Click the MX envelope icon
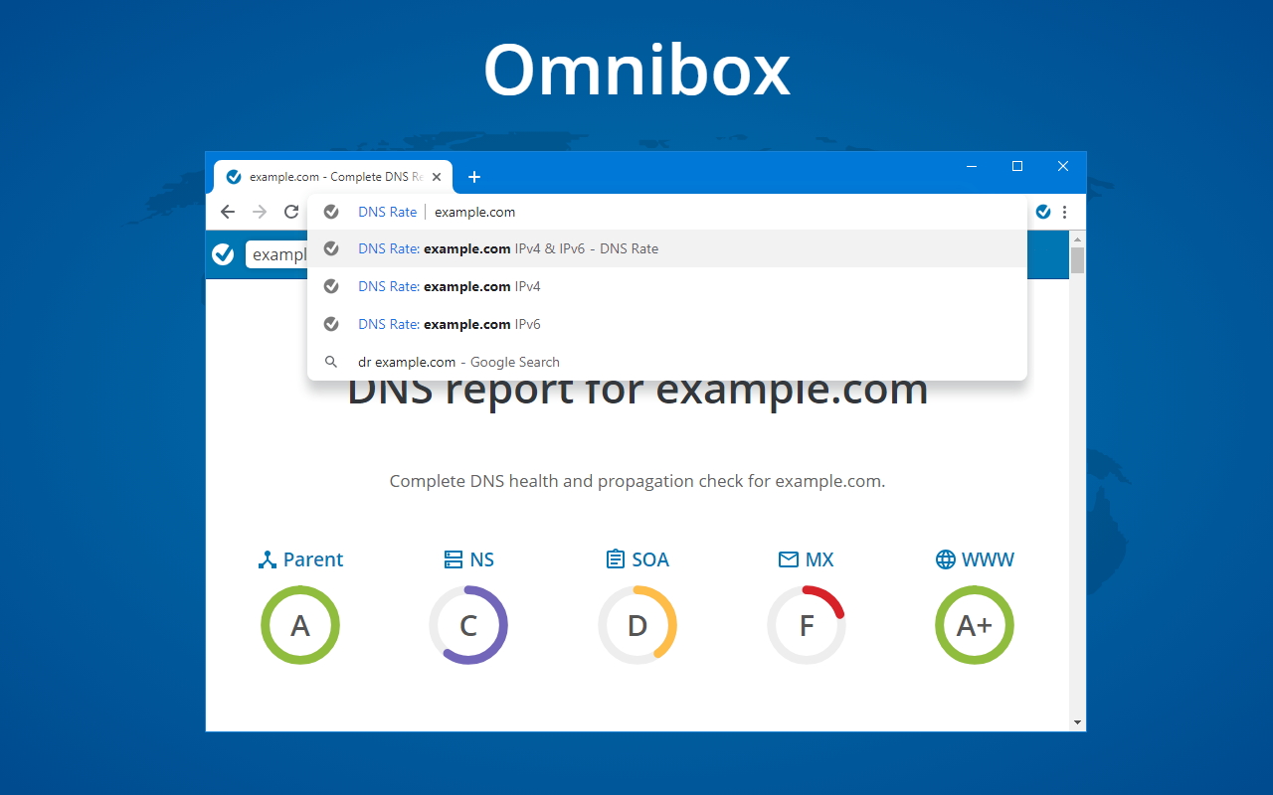The width and height of the screenshot is (1273, 795). coord(789,560)
